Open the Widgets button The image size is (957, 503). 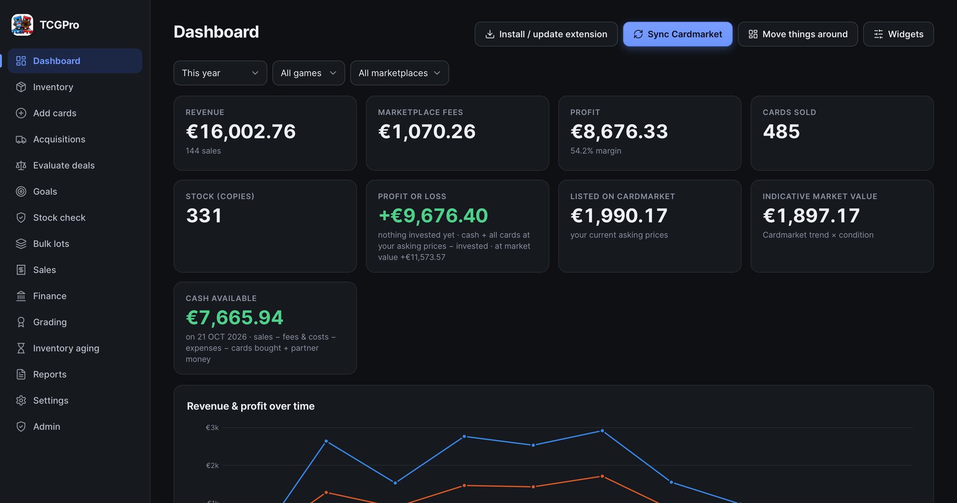pos(898,34)
